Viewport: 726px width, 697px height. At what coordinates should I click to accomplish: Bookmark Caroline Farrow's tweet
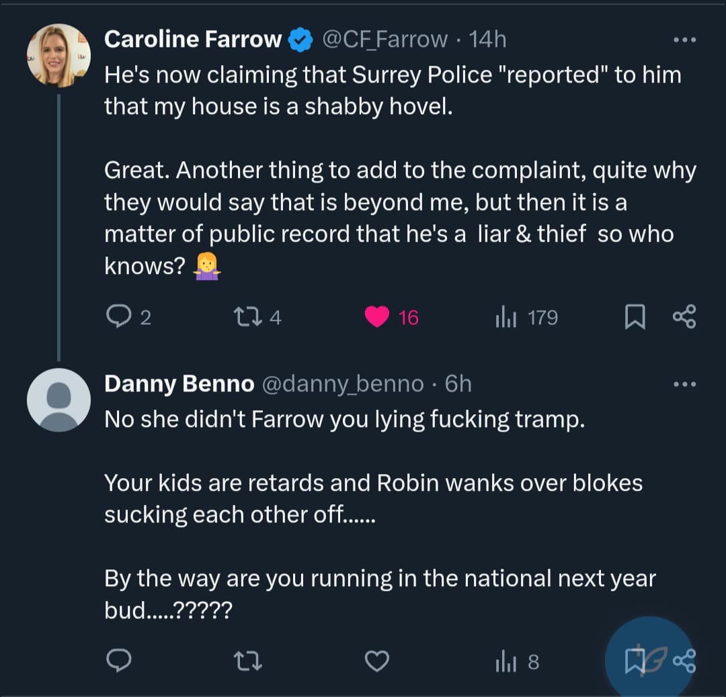coord(635,317)
